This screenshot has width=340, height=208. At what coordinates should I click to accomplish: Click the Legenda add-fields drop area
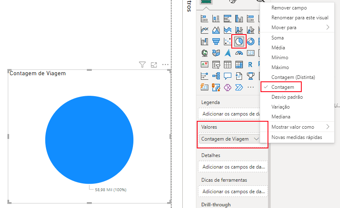(233, 113)
